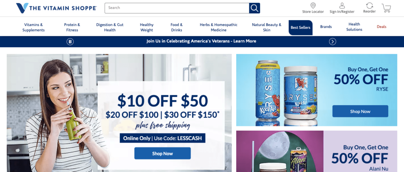Select the Best Sellers tab

click(300, 28)
